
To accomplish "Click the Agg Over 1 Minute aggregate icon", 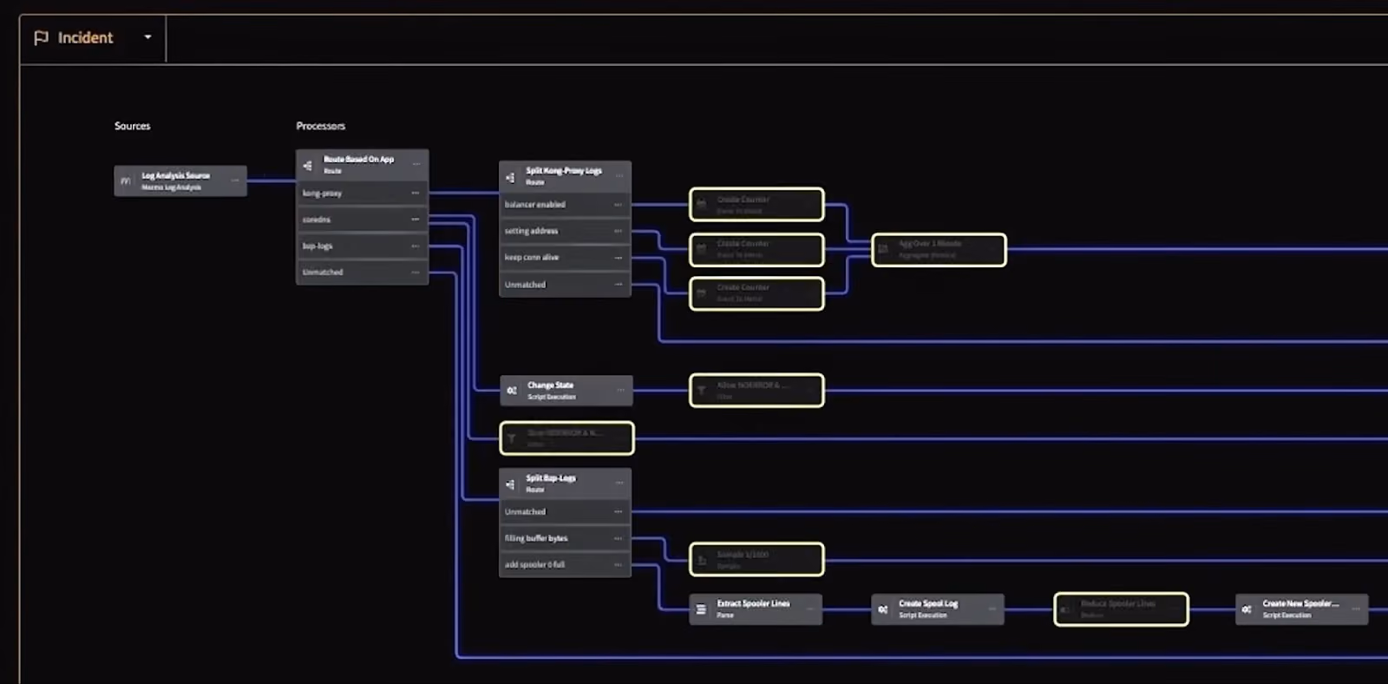I will pos(883,249).
